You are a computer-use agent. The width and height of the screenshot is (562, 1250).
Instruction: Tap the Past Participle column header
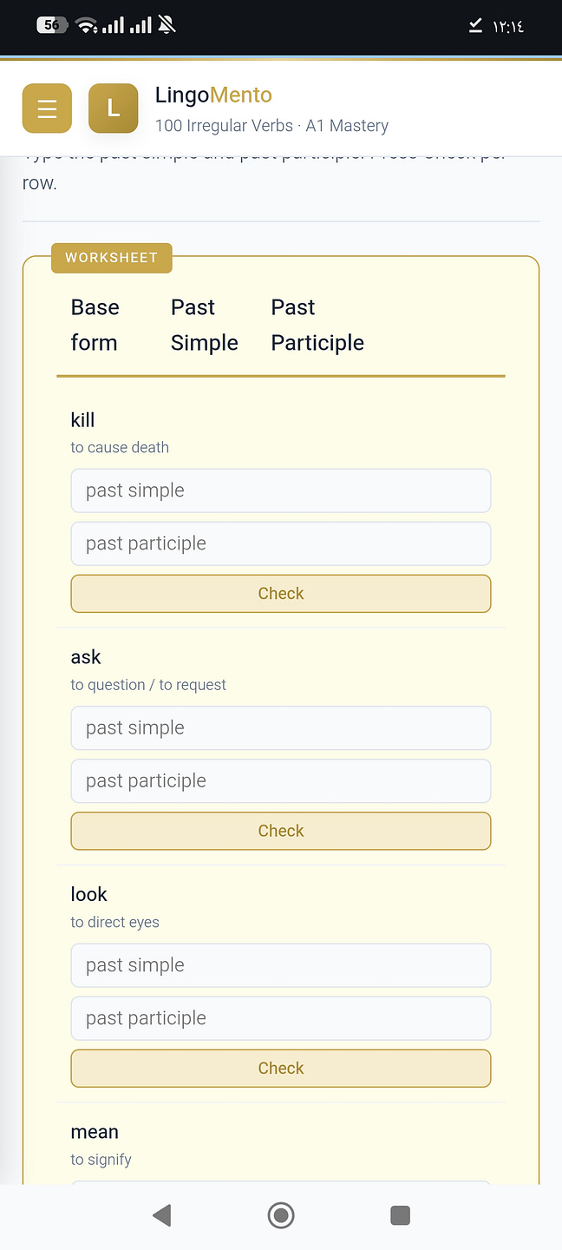click(x=317, y=325)
